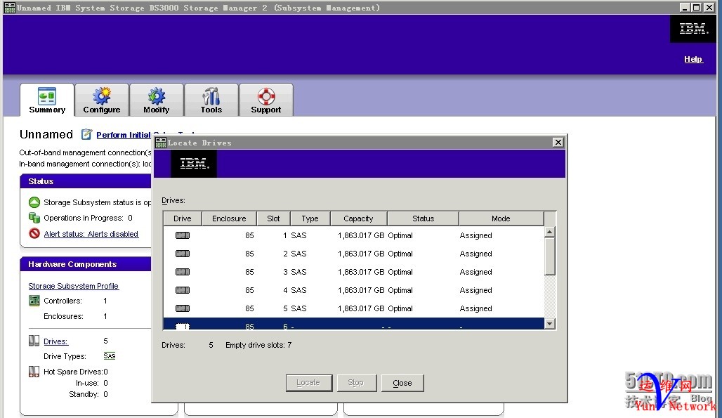The width and height of the screenshot is (722, 418).
Task: Click the Status panel header
Action: [x=86, y=181]
